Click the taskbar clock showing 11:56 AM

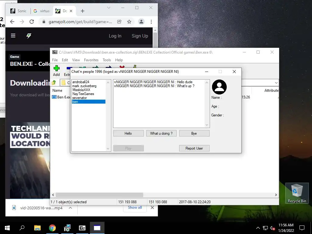pyautogui.click(x=286, y=228)
